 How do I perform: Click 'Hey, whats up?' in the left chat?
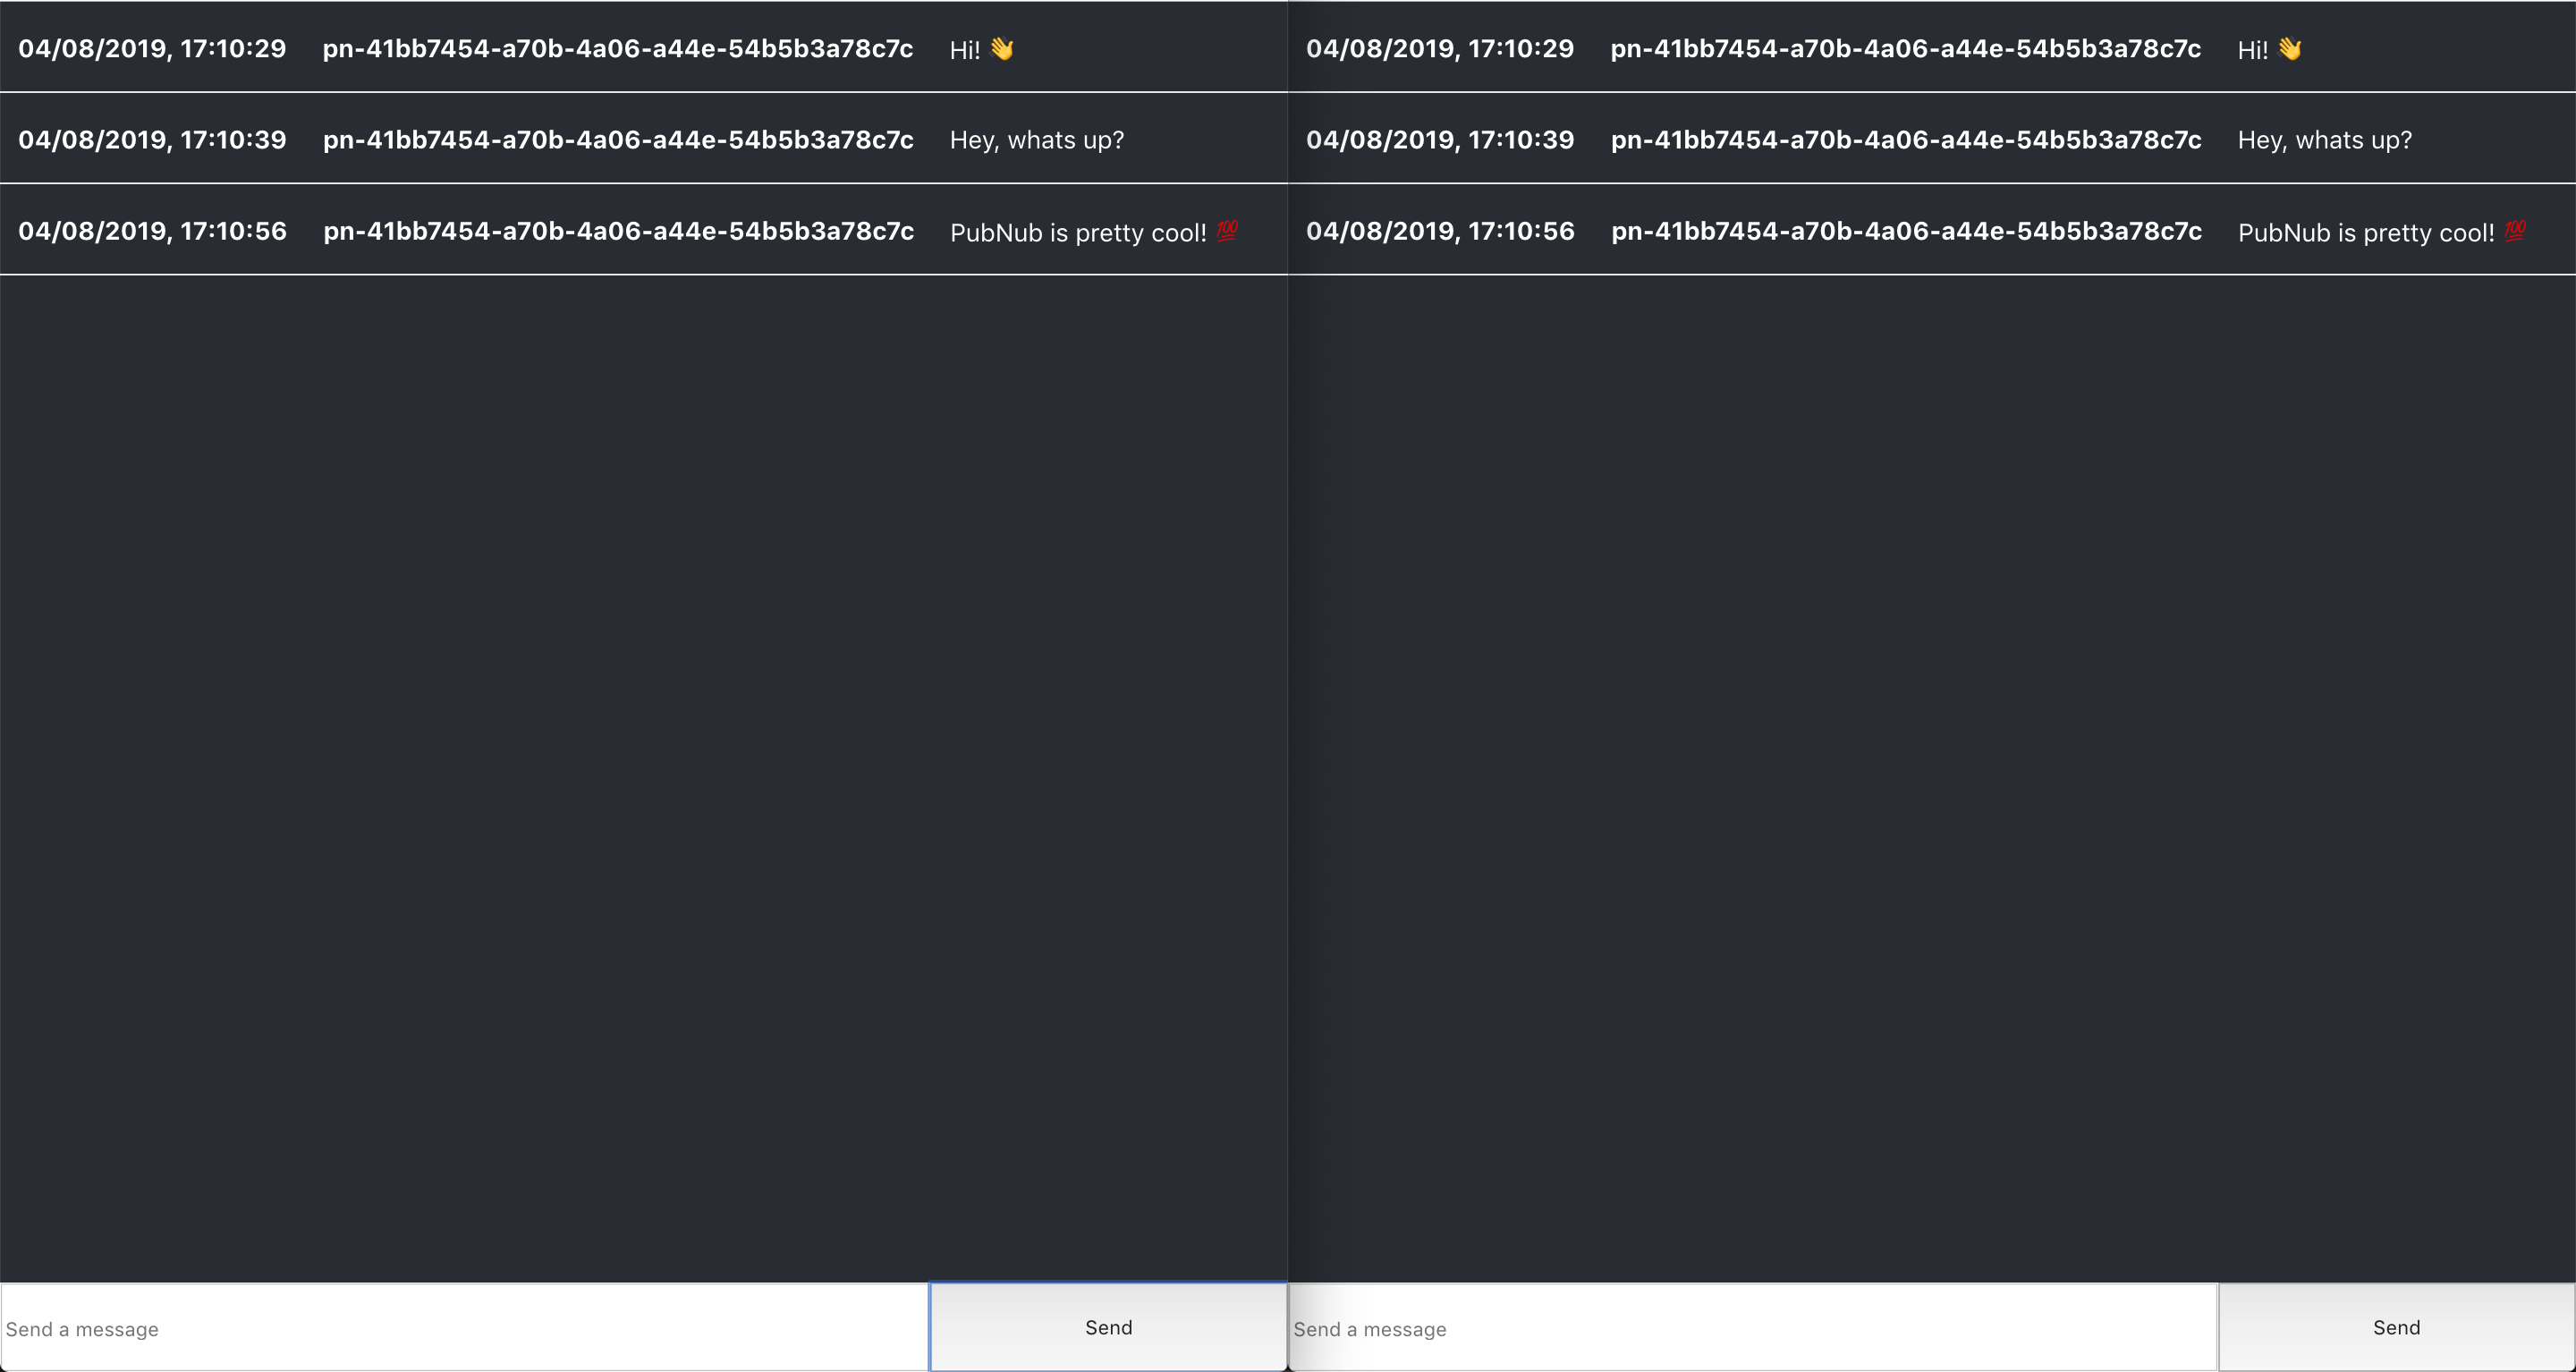(x=1037, y=140)
